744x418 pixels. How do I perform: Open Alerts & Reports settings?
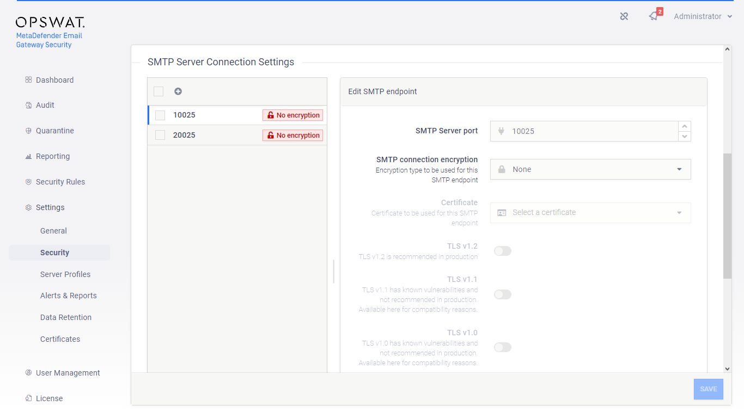(x=69, y=296)
